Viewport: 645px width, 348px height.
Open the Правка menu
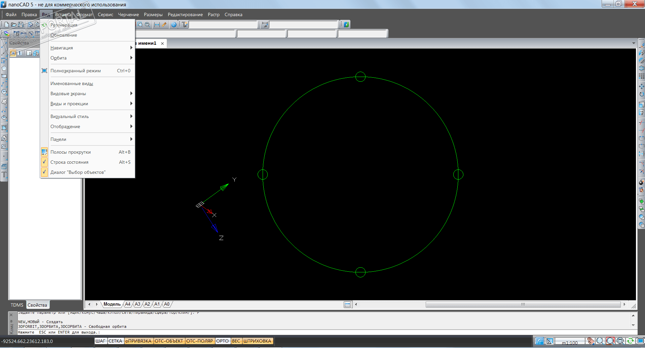pos(29,14)
